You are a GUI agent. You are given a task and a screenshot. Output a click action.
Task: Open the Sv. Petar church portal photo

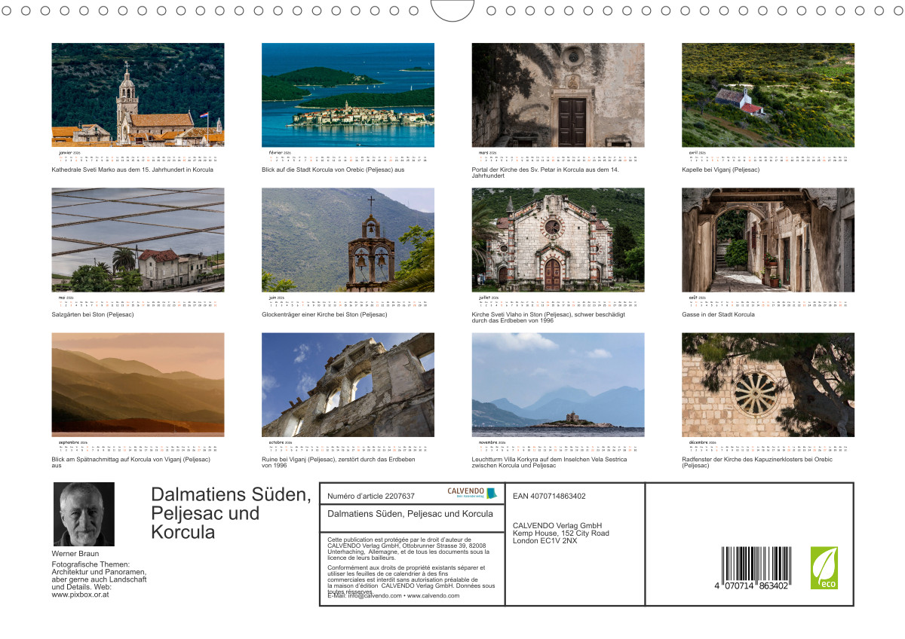click(558, 95)
